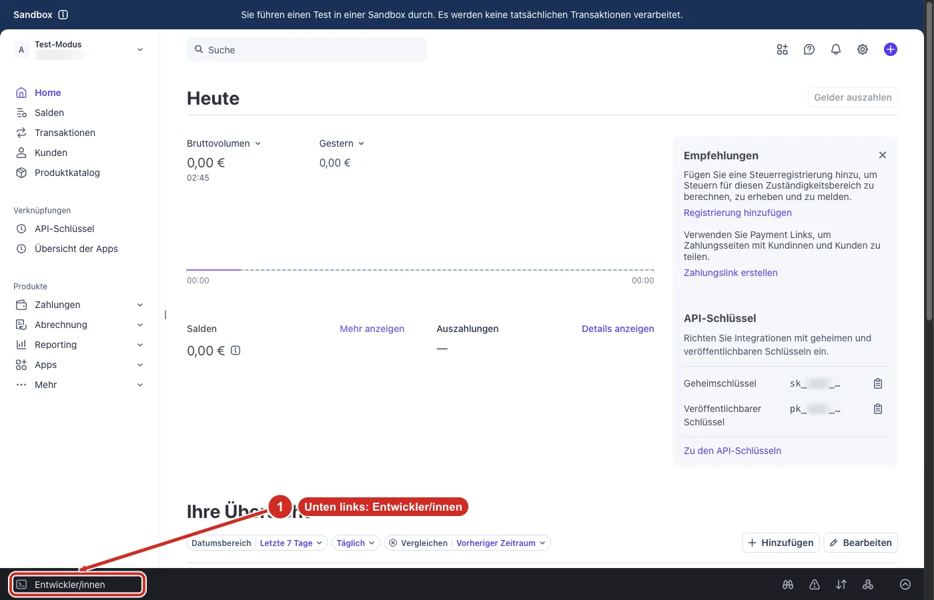Click the warning triangle icon in bottom bar
Screen dimensions: 934x600
(x=815, y=585)
